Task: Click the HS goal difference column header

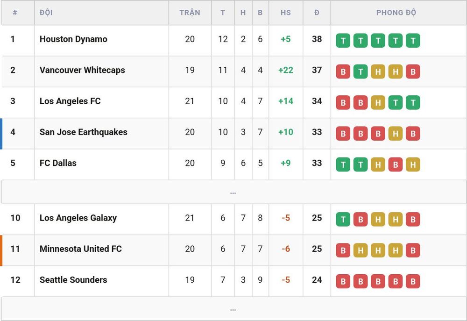Action: pos(286,13)
